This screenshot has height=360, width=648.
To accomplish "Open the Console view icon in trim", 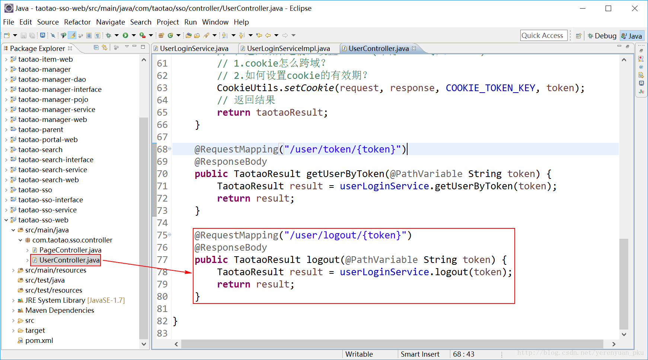I will coord(641,83).
